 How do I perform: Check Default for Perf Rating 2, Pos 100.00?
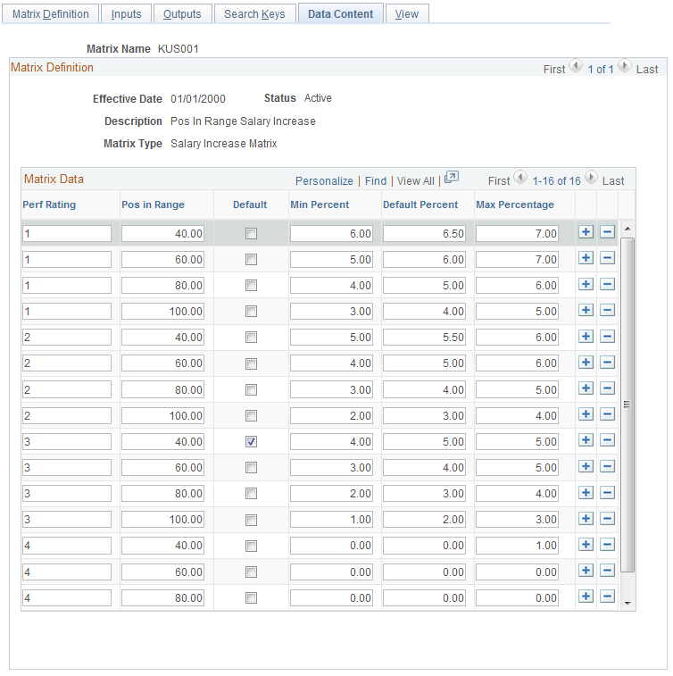[251, 415]
